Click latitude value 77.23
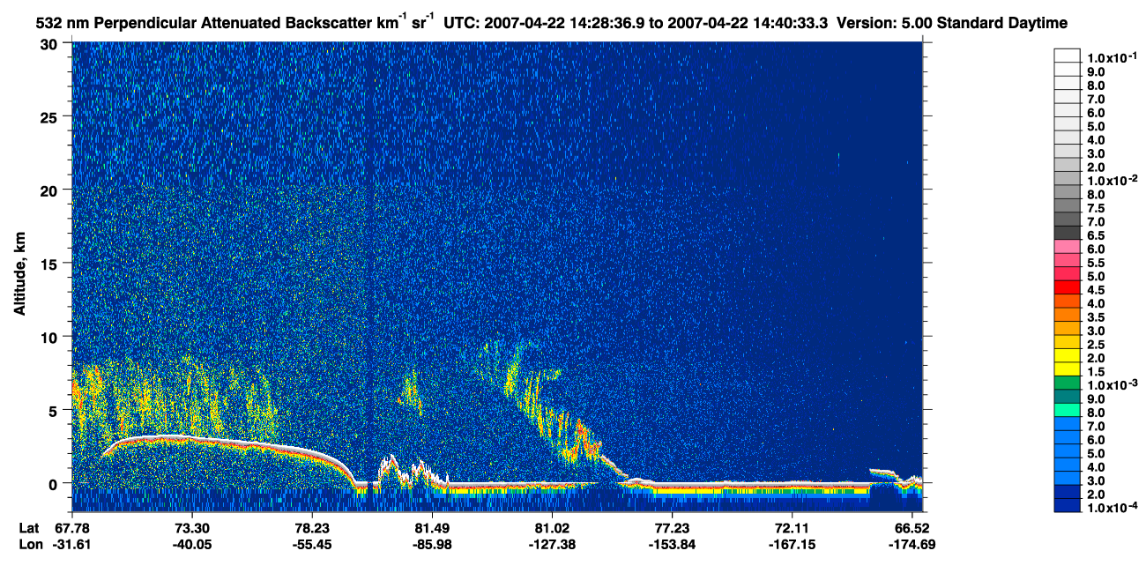Image resolution: width=1146 pixels, height=588 pixels. click(x=672, y=527)
